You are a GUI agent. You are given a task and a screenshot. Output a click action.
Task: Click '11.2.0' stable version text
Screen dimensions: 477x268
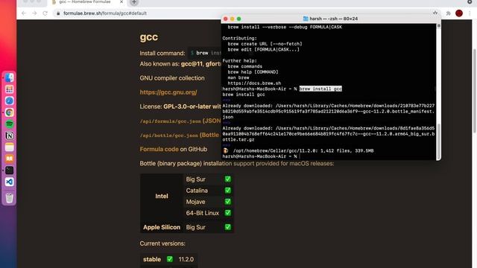(x=186, y=259)
